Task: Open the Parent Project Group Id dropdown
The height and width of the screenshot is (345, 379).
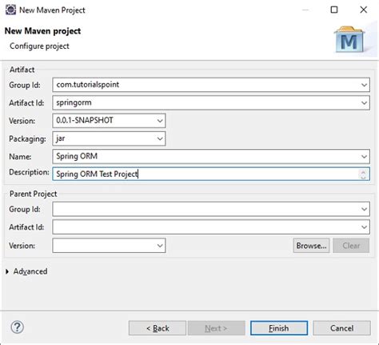Action: point(364,209)
